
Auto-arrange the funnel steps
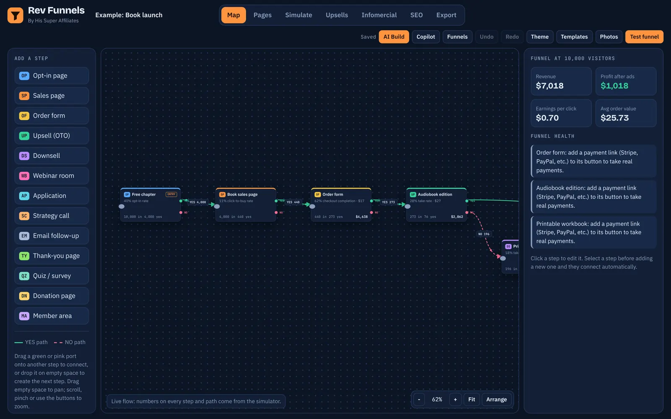coord(497,399)
